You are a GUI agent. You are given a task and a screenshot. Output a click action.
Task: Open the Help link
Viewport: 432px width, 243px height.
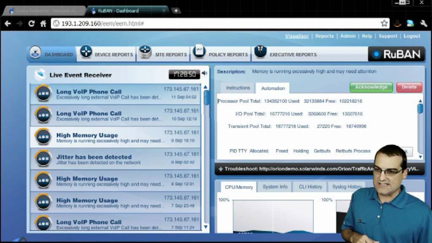click(x=367, y=36)
